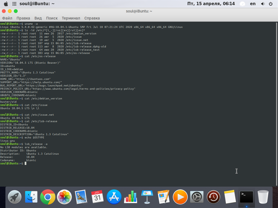Click the cloud status icon in top bar
Viewport: 278px width, 208px height.
(x=242, y=4)
